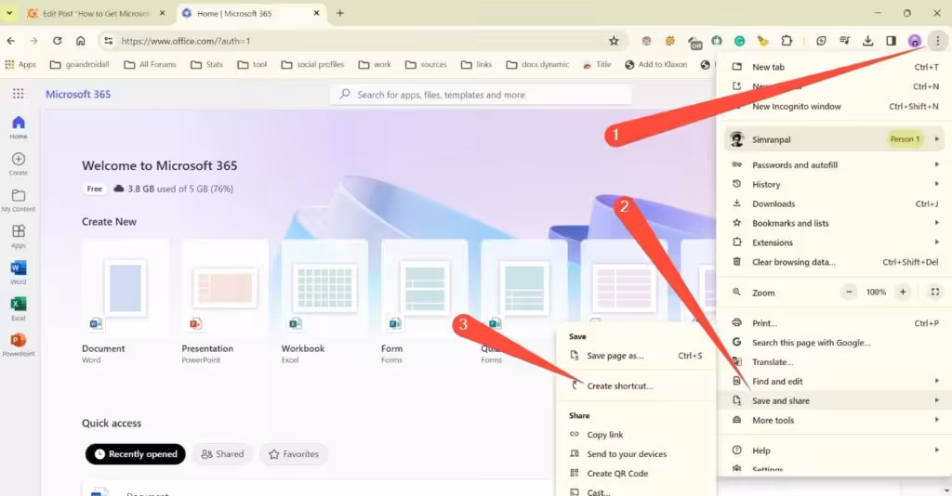Toggle the side panel icon

click(891, 41)
